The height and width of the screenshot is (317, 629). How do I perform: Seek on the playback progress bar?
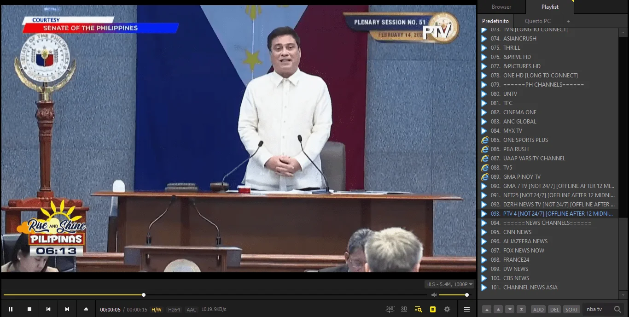215,295
